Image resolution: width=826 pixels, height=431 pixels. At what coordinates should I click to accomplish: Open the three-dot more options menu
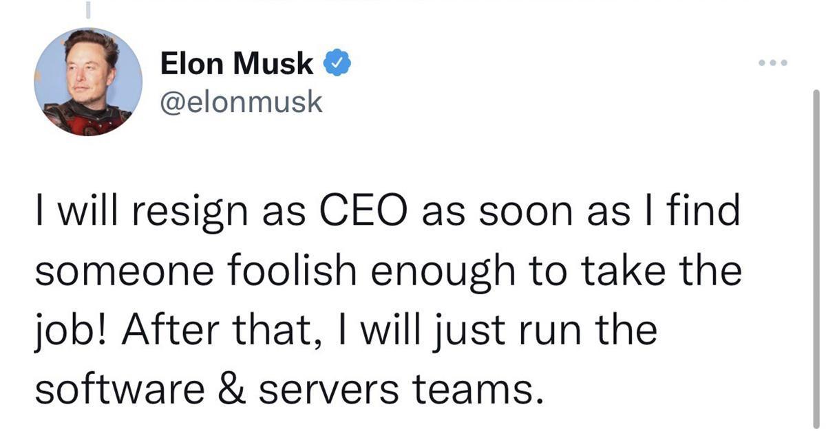tap(770, 63)
